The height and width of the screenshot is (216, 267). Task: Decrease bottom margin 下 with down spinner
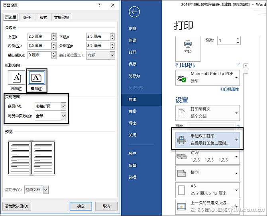click(112, 39)
